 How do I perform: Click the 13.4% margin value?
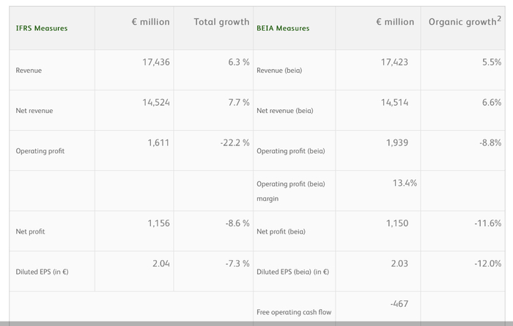coord(403,183)
